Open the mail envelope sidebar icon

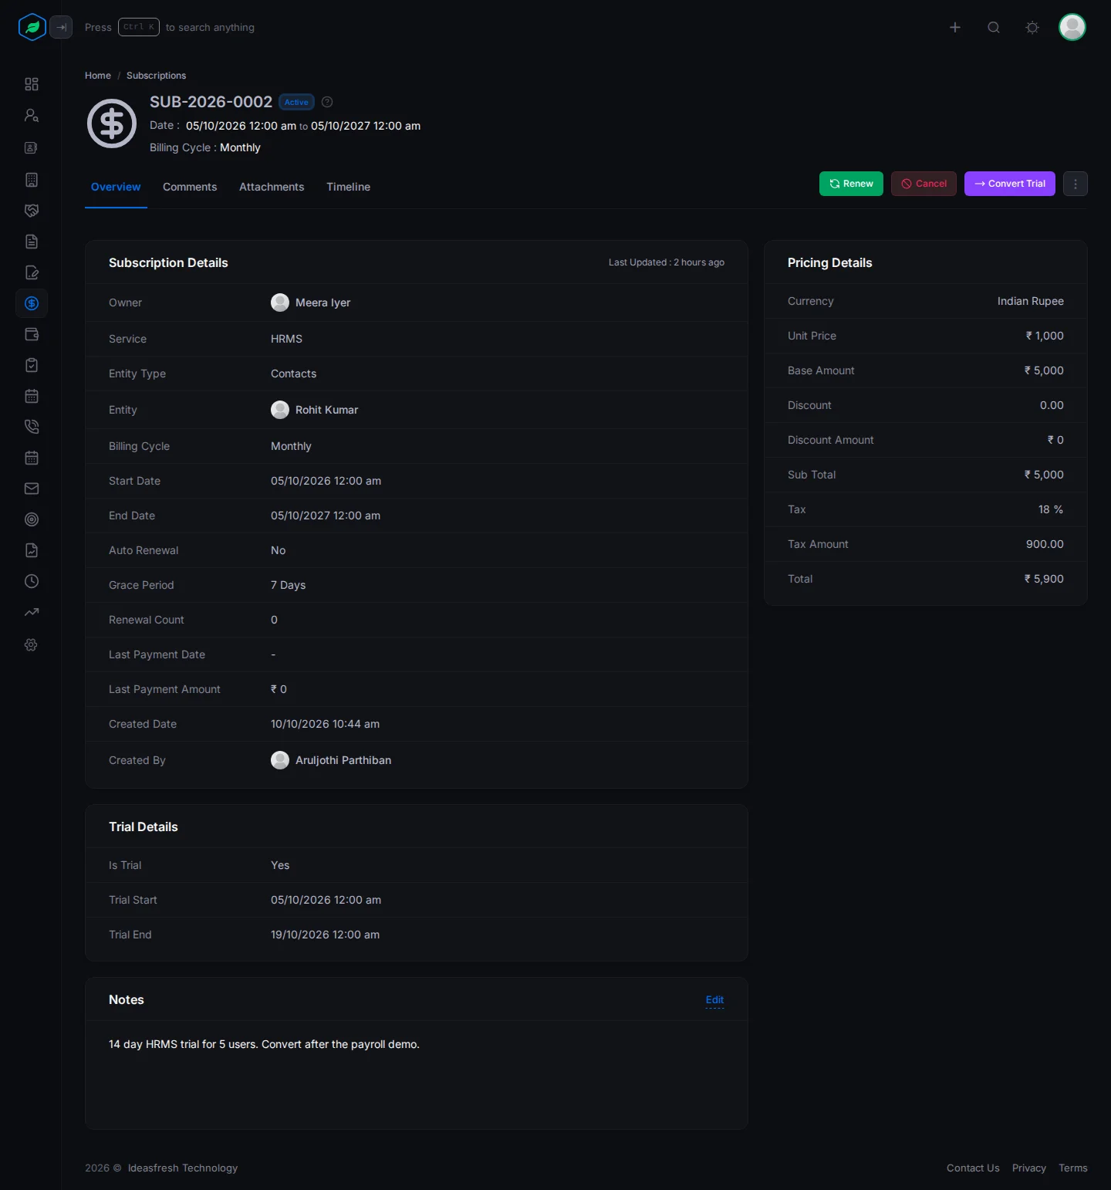(x=32, y=489)
